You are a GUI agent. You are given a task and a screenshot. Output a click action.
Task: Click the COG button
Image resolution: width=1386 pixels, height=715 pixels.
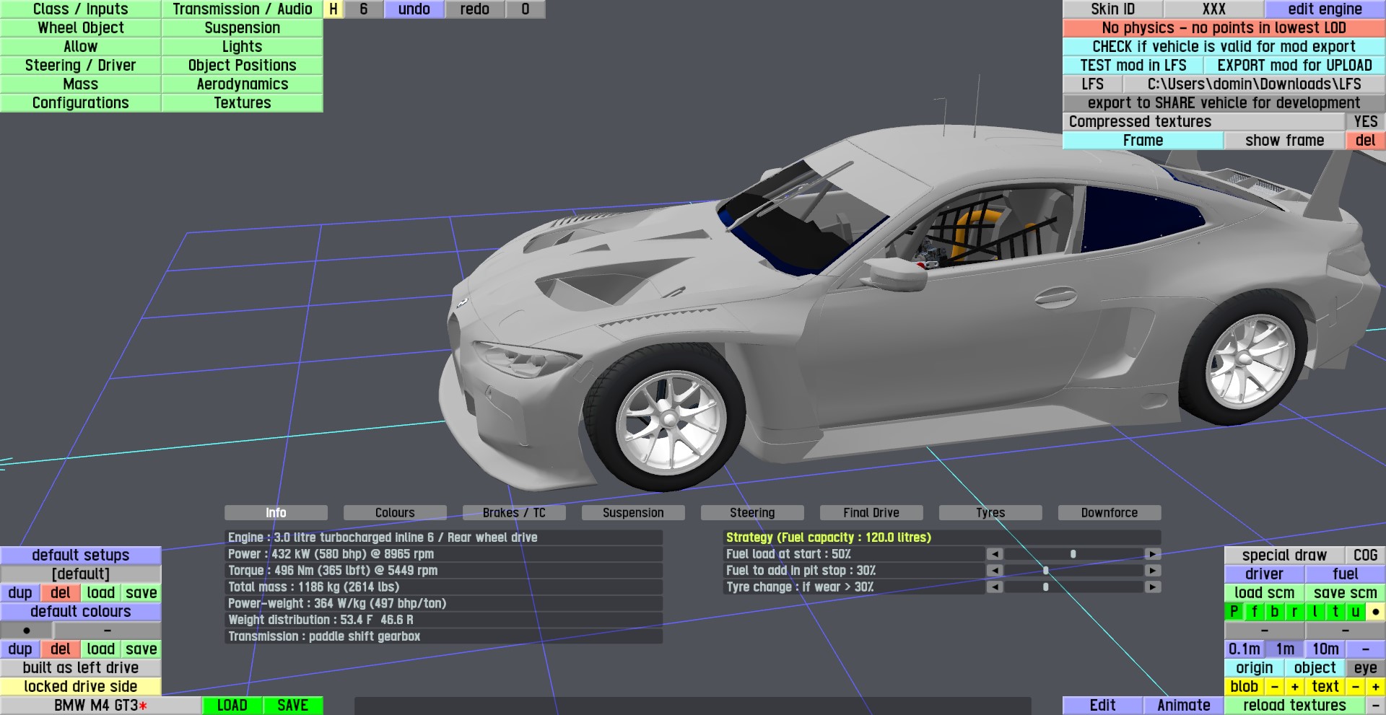tap(1366, 556)
